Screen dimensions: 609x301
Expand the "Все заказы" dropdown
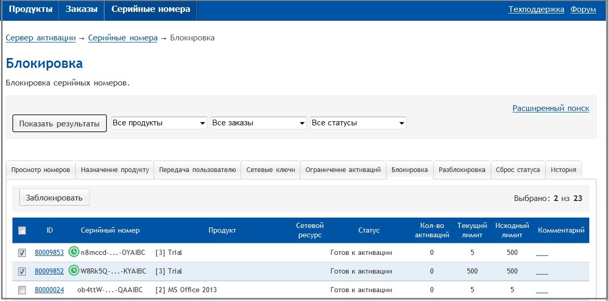pos(259,123)
